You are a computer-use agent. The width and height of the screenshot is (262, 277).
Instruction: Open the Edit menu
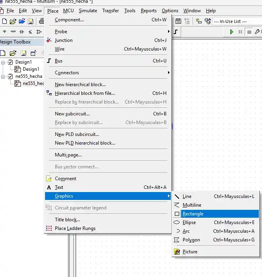[23, 11]
